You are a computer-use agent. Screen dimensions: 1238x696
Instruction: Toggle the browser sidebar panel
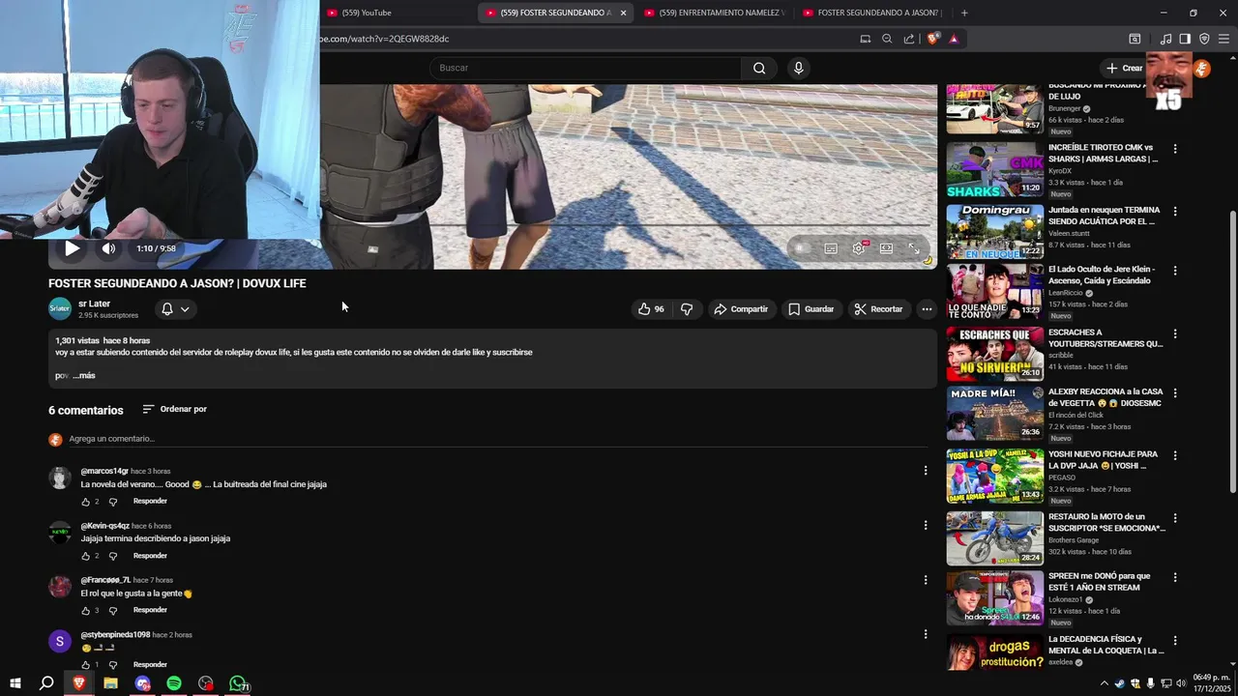coord(1185,39)
